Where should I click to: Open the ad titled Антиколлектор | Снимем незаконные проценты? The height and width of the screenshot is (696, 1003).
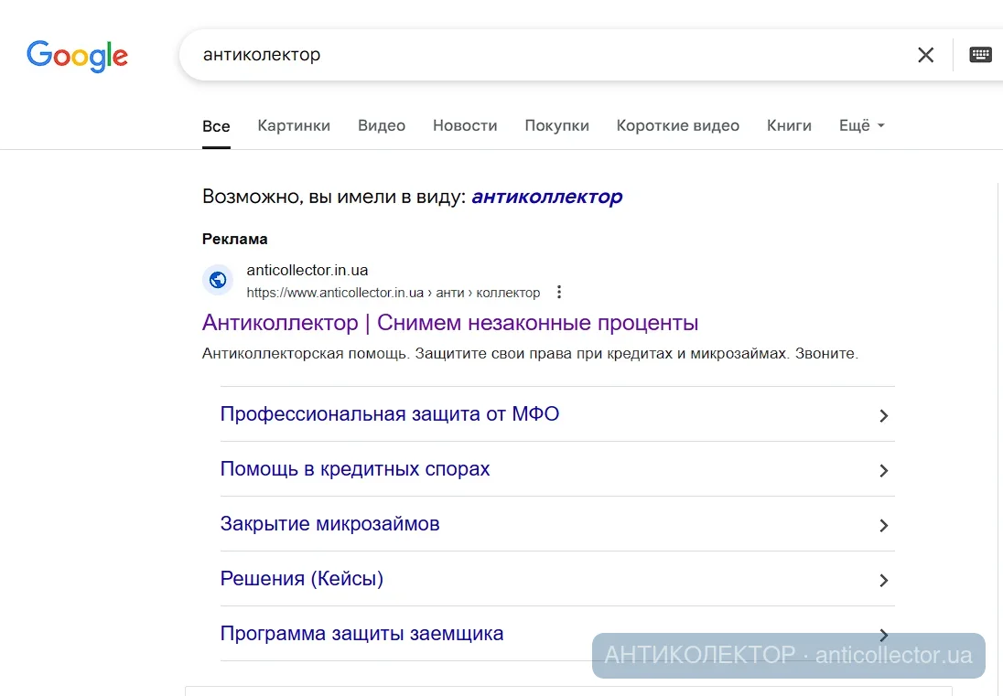(x=450, y=323)
